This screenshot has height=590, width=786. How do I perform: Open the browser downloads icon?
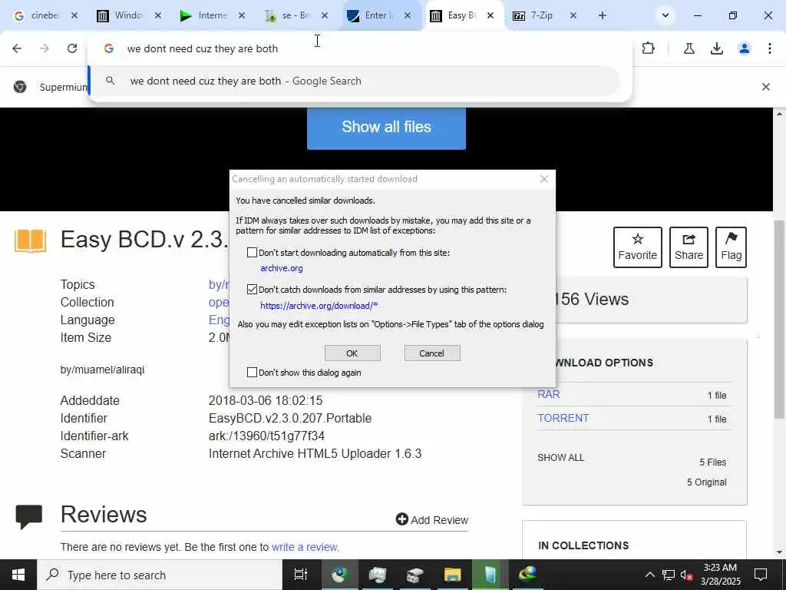click(x=717, y=48)
